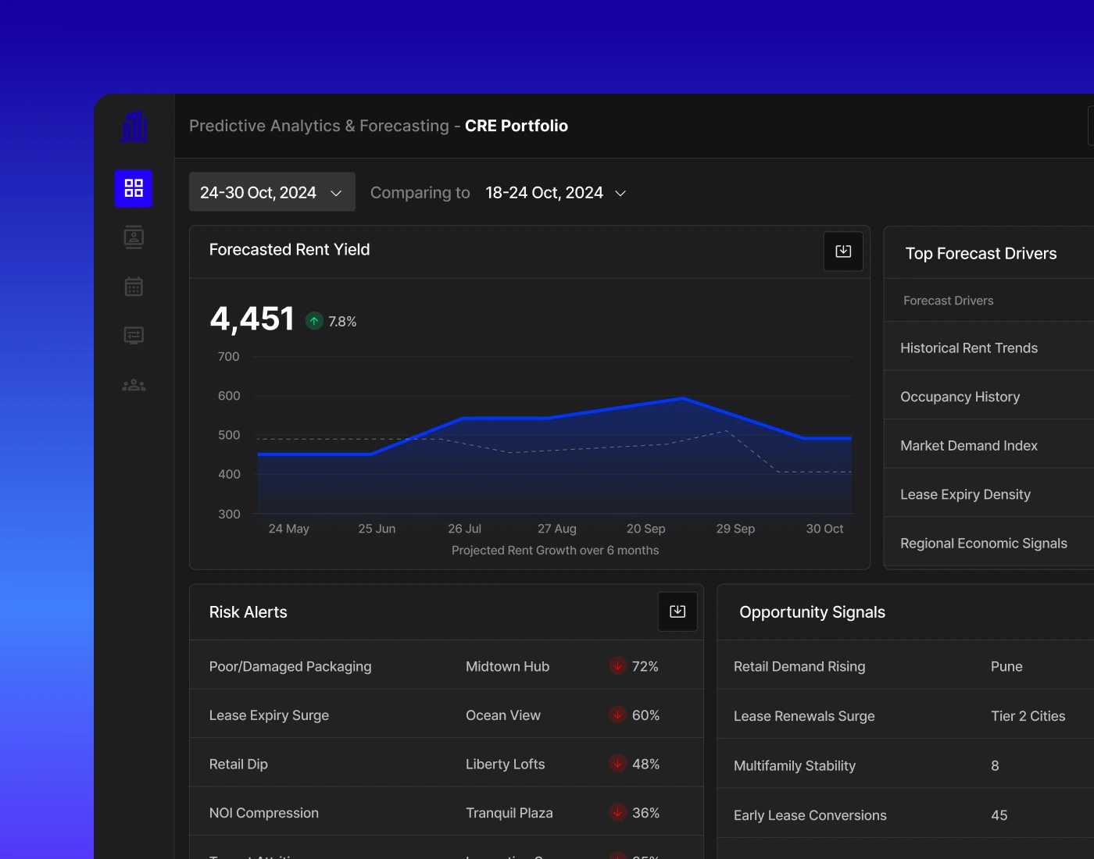Click the red down arrow beside 60%

tap(617, 715)
